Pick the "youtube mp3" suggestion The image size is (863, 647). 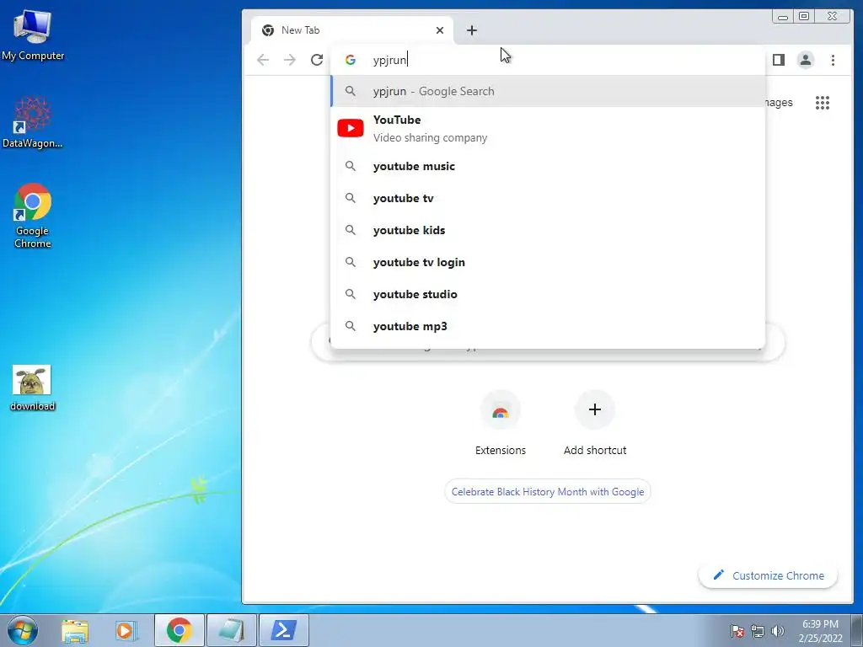click(548, 326)
